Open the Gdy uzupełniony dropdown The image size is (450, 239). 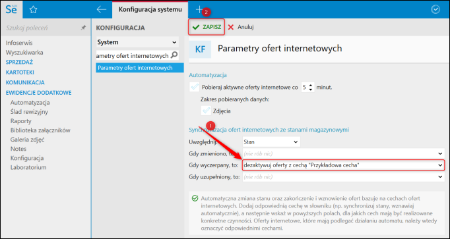[x=343, y=177]
